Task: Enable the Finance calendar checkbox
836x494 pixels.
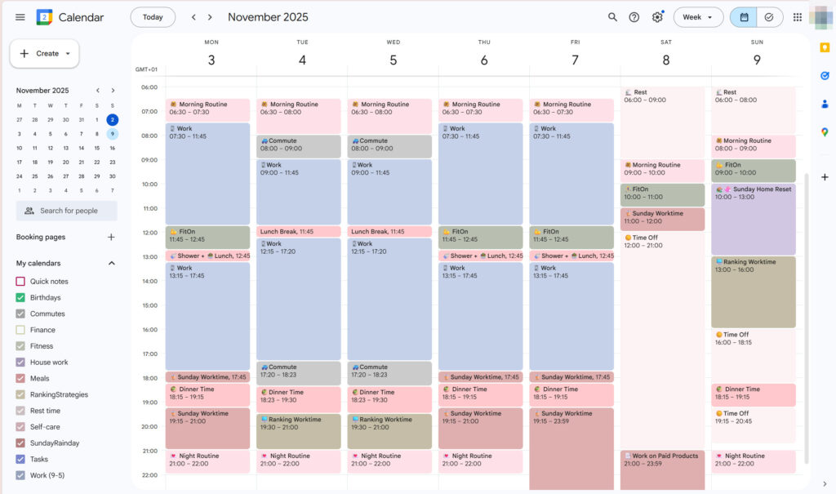Action: coord(20,330)
